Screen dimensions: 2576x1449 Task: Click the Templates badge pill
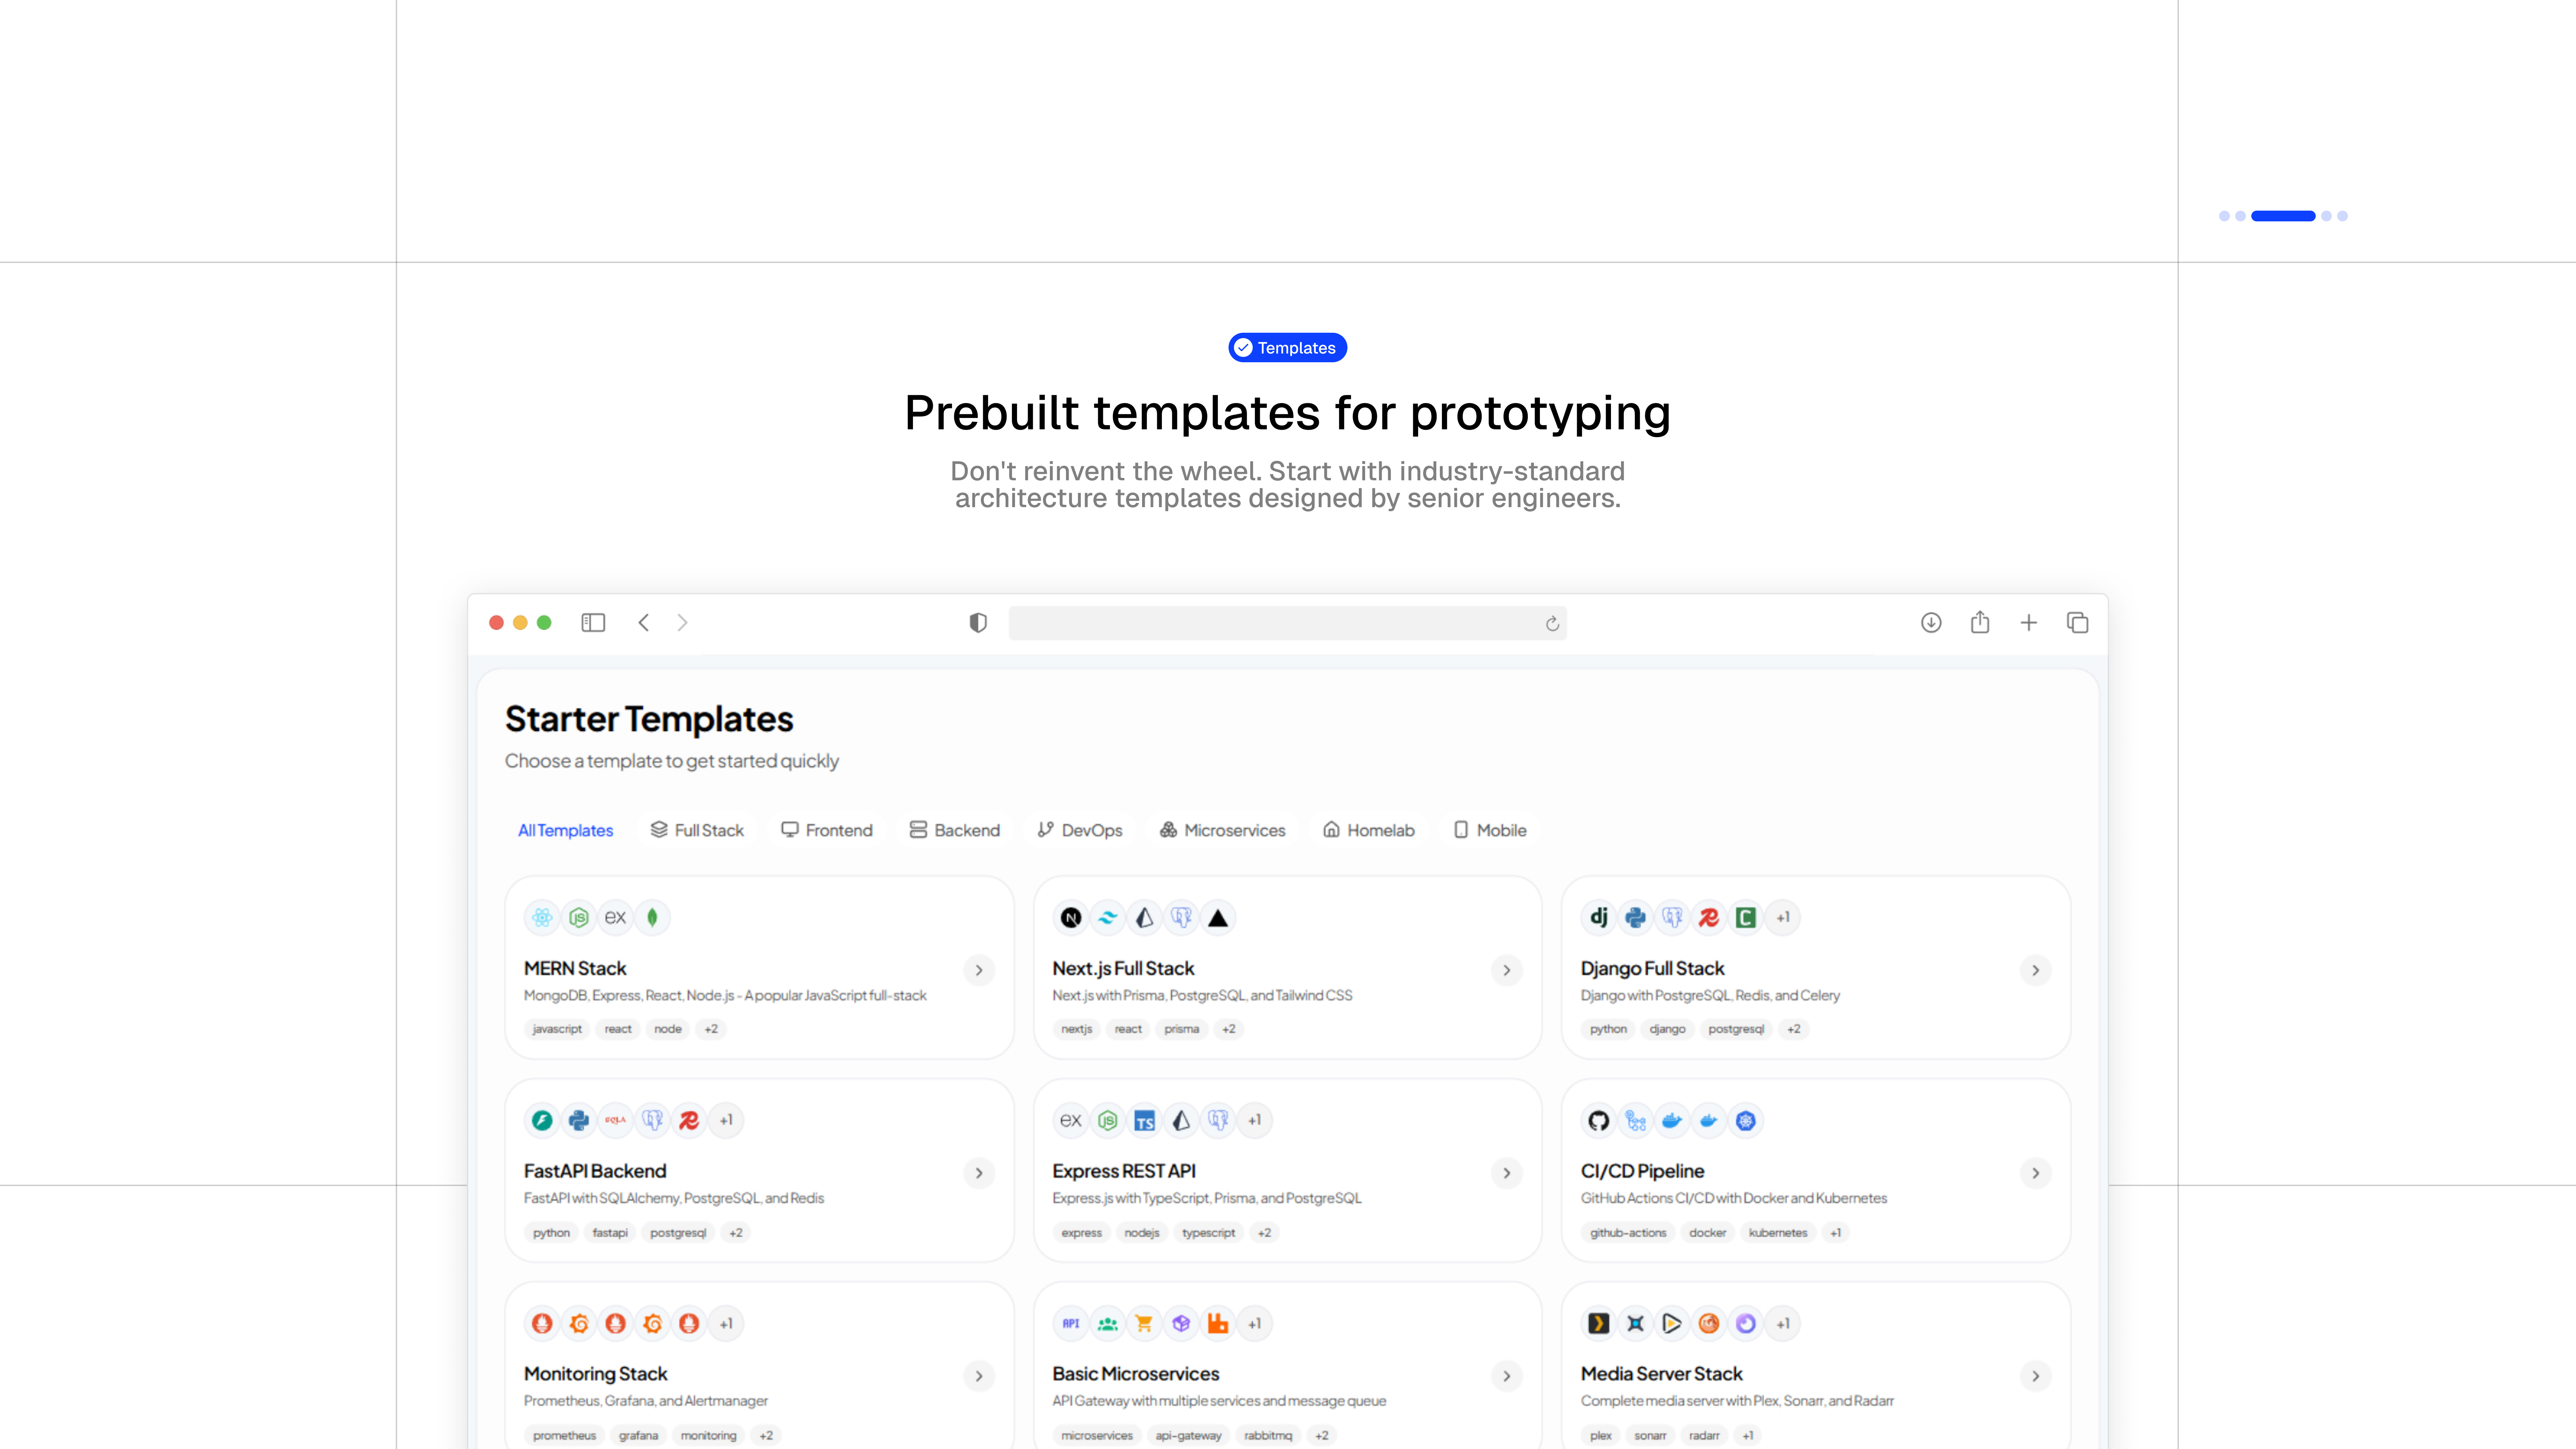coord(1287,347)
